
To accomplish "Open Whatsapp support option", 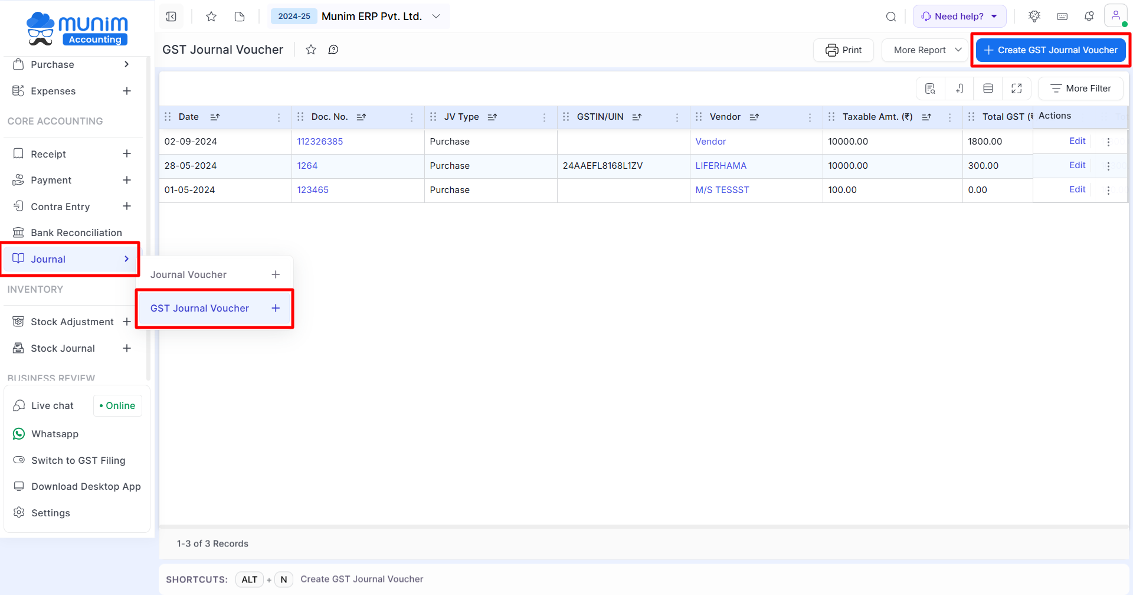I will (x=54, y=434).
